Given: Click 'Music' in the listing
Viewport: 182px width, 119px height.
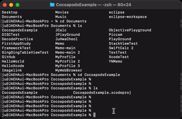Looking at the screenshot, I should (61, 17).
